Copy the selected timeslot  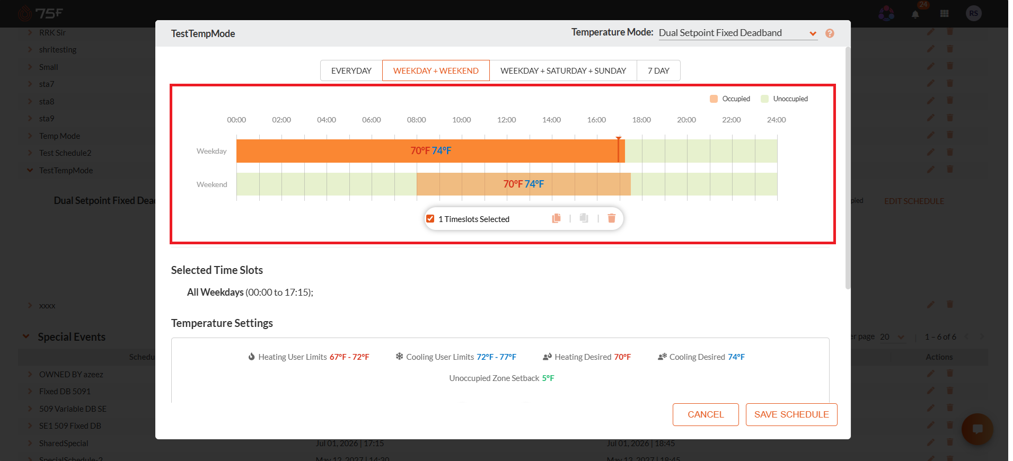[556, 218]
